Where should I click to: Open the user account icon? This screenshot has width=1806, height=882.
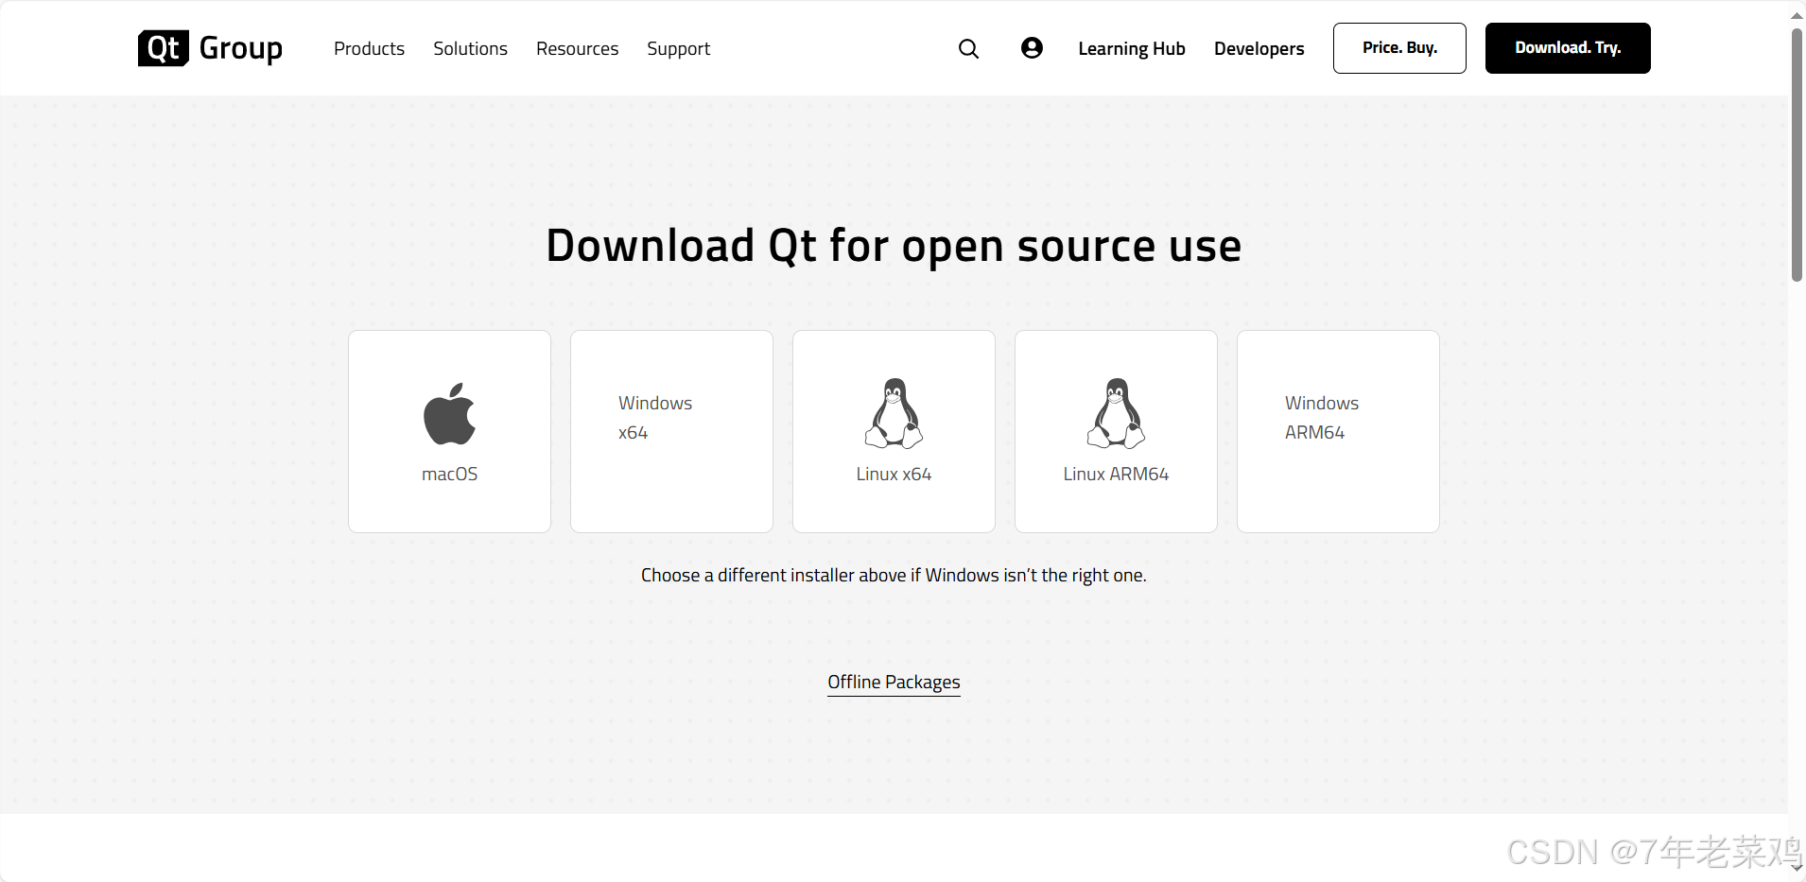pyautogui.click(x=1032, y=47)
